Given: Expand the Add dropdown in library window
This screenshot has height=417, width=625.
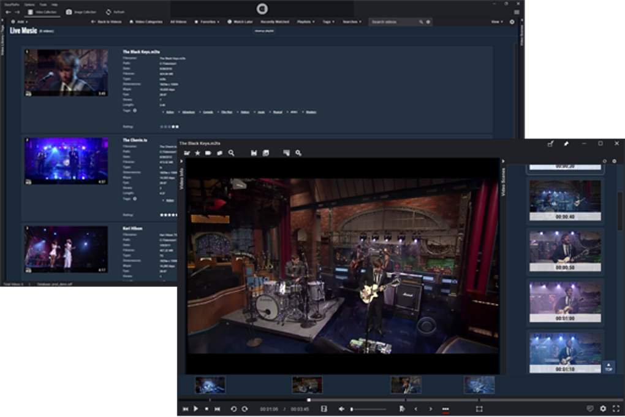Looking at the screenshot, I should (19, 22).
